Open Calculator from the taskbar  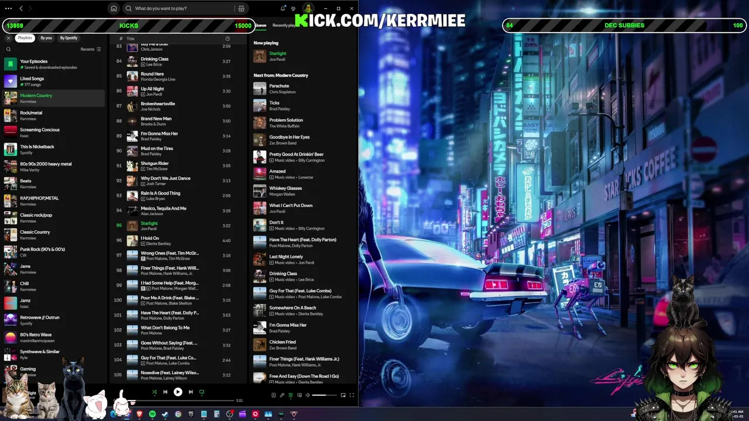click(x=217, y=414)
